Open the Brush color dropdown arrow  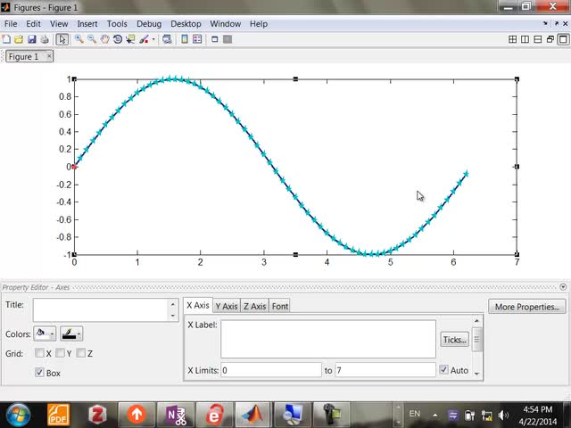(x=153, y=39)
